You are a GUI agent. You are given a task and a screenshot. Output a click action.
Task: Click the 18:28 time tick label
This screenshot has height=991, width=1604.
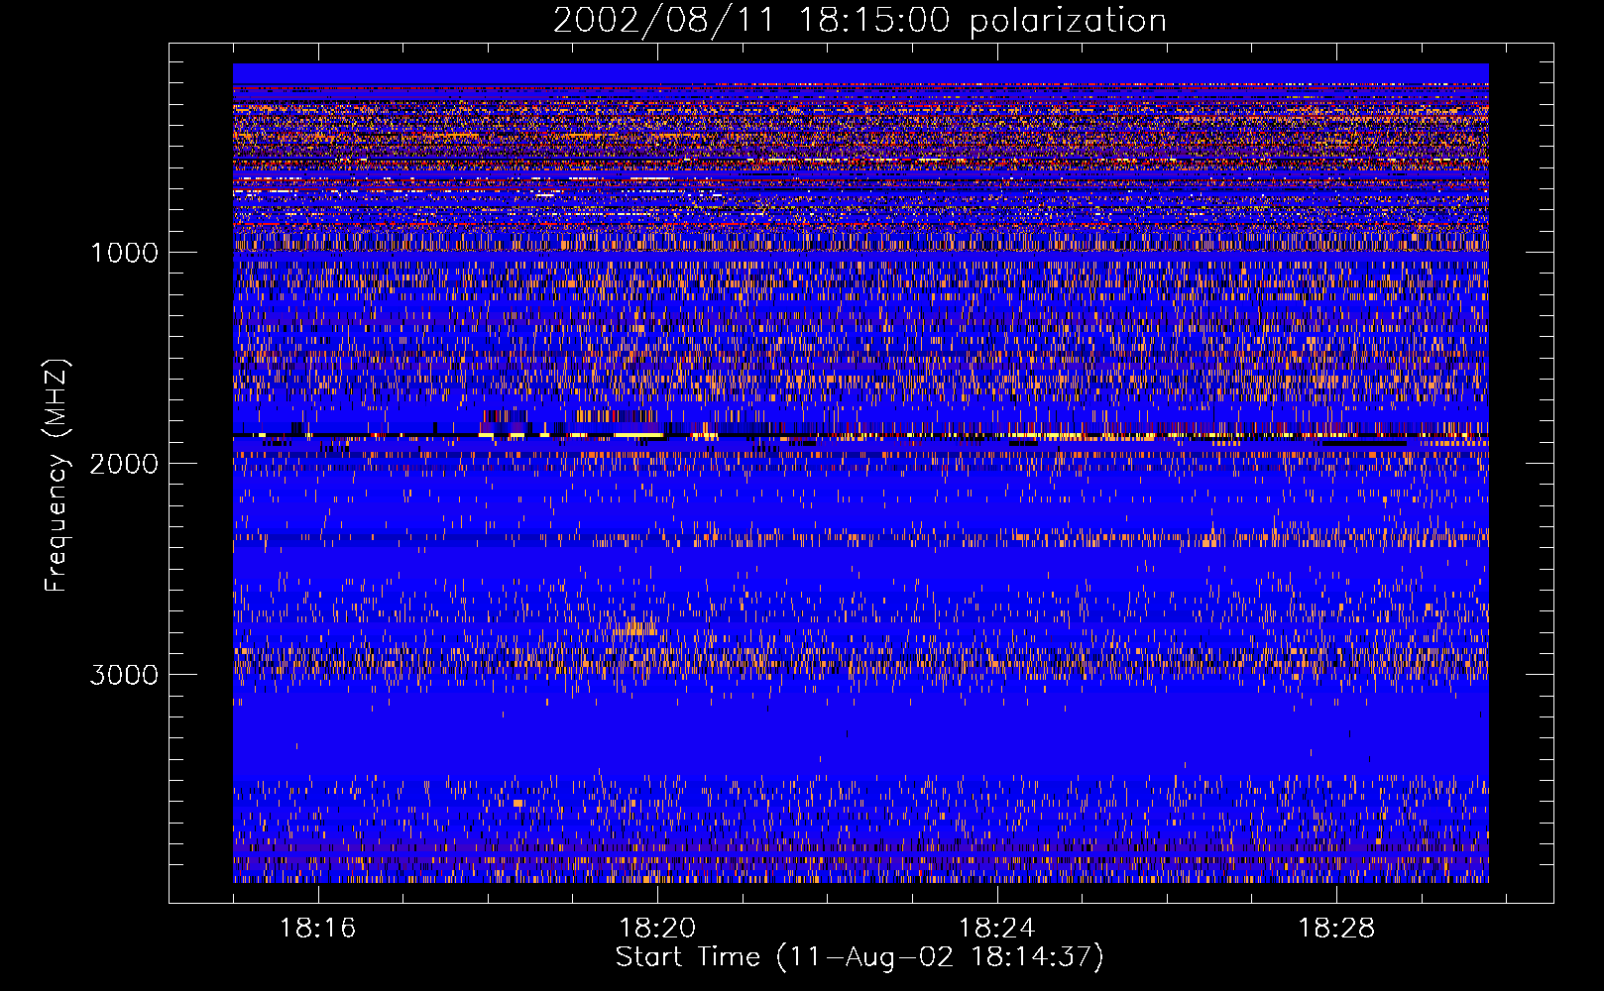pyautogui.click(x=1336, y=928)
